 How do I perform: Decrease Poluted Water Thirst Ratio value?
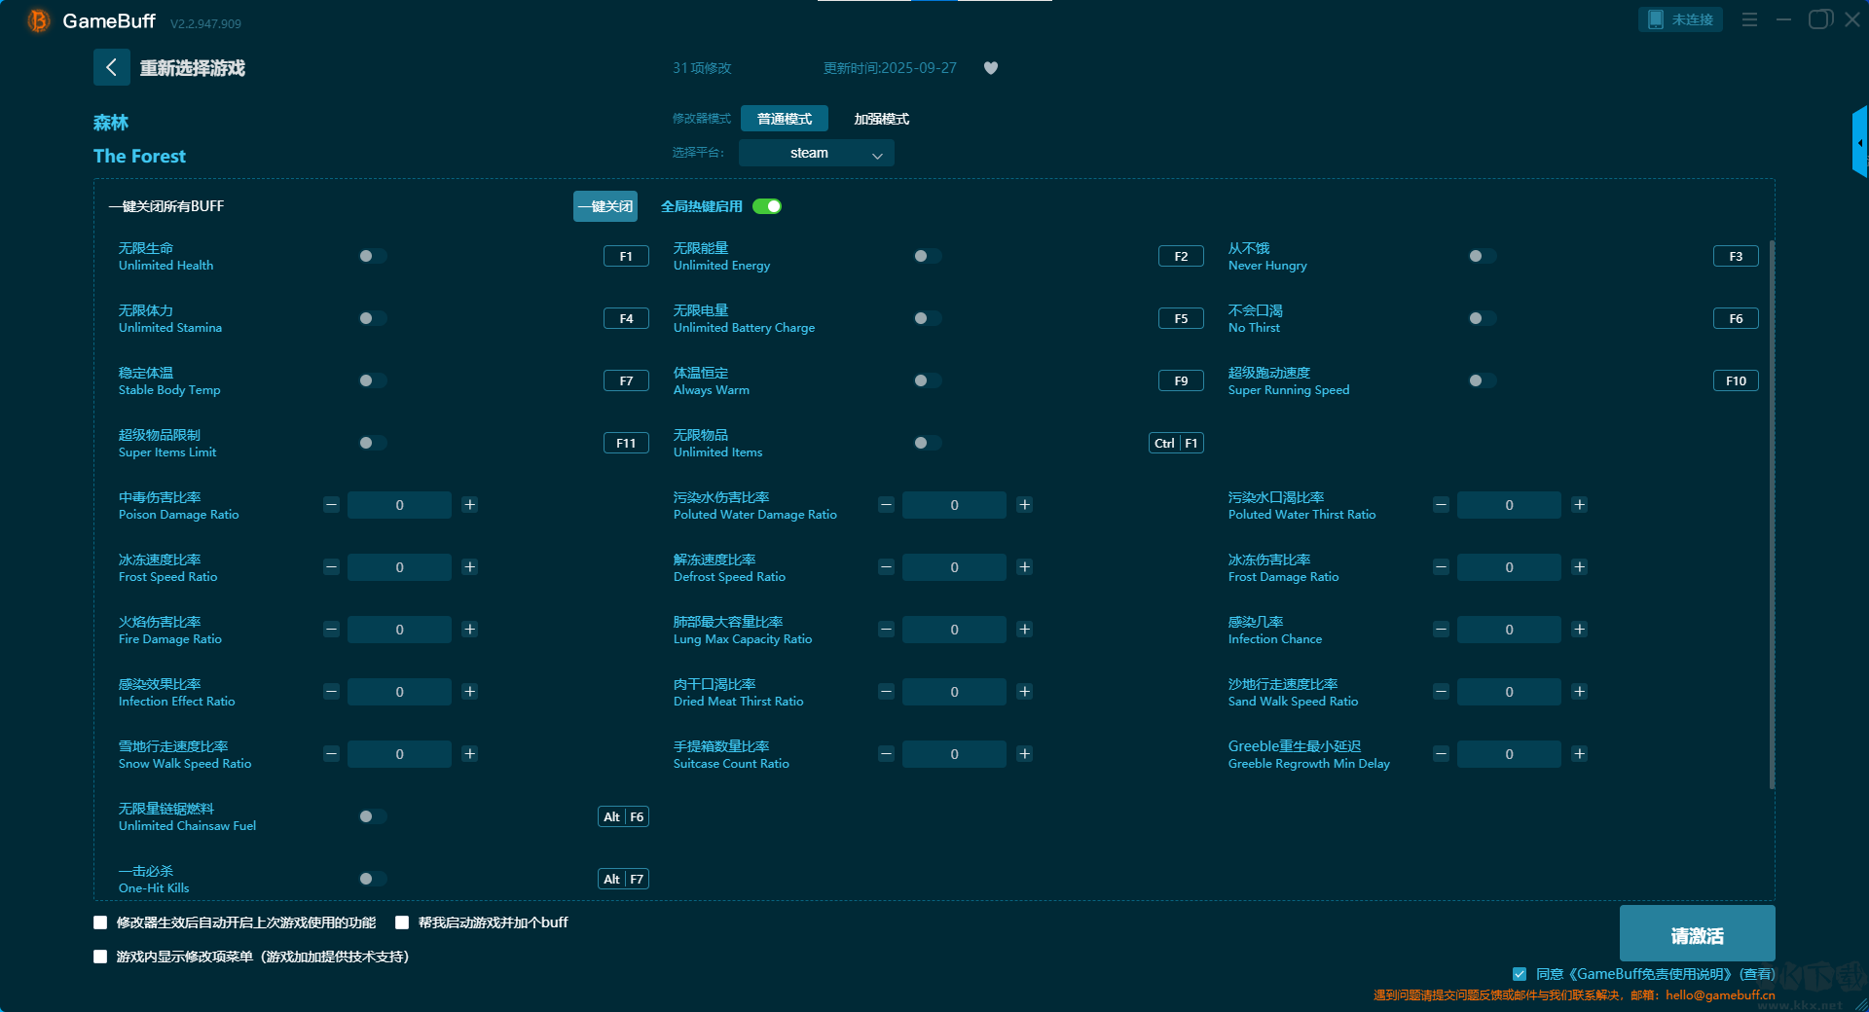(x=1441, y=505)
